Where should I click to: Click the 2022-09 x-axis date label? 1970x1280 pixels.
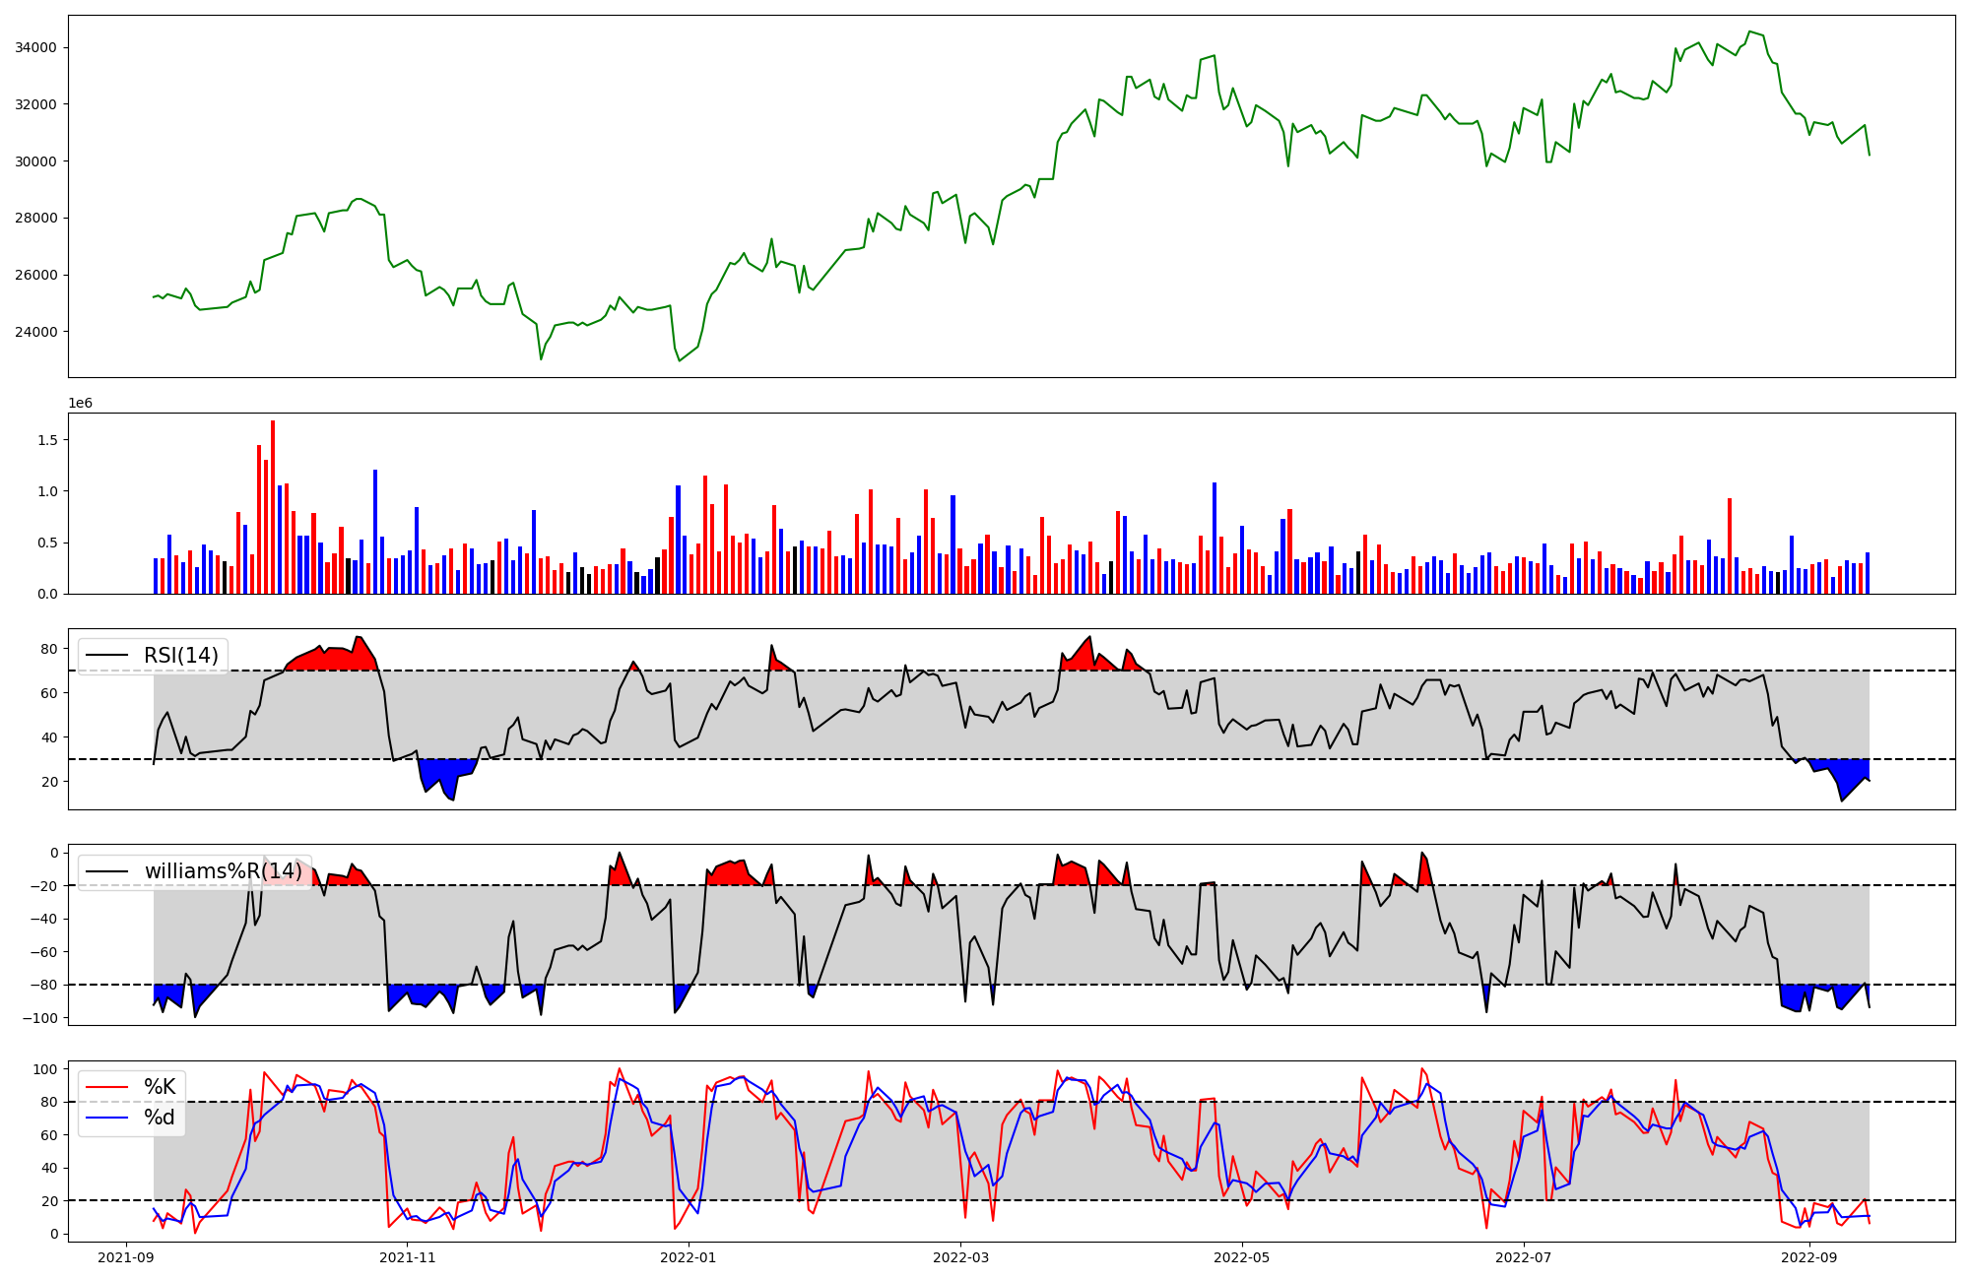(x=1809, y=1257)
